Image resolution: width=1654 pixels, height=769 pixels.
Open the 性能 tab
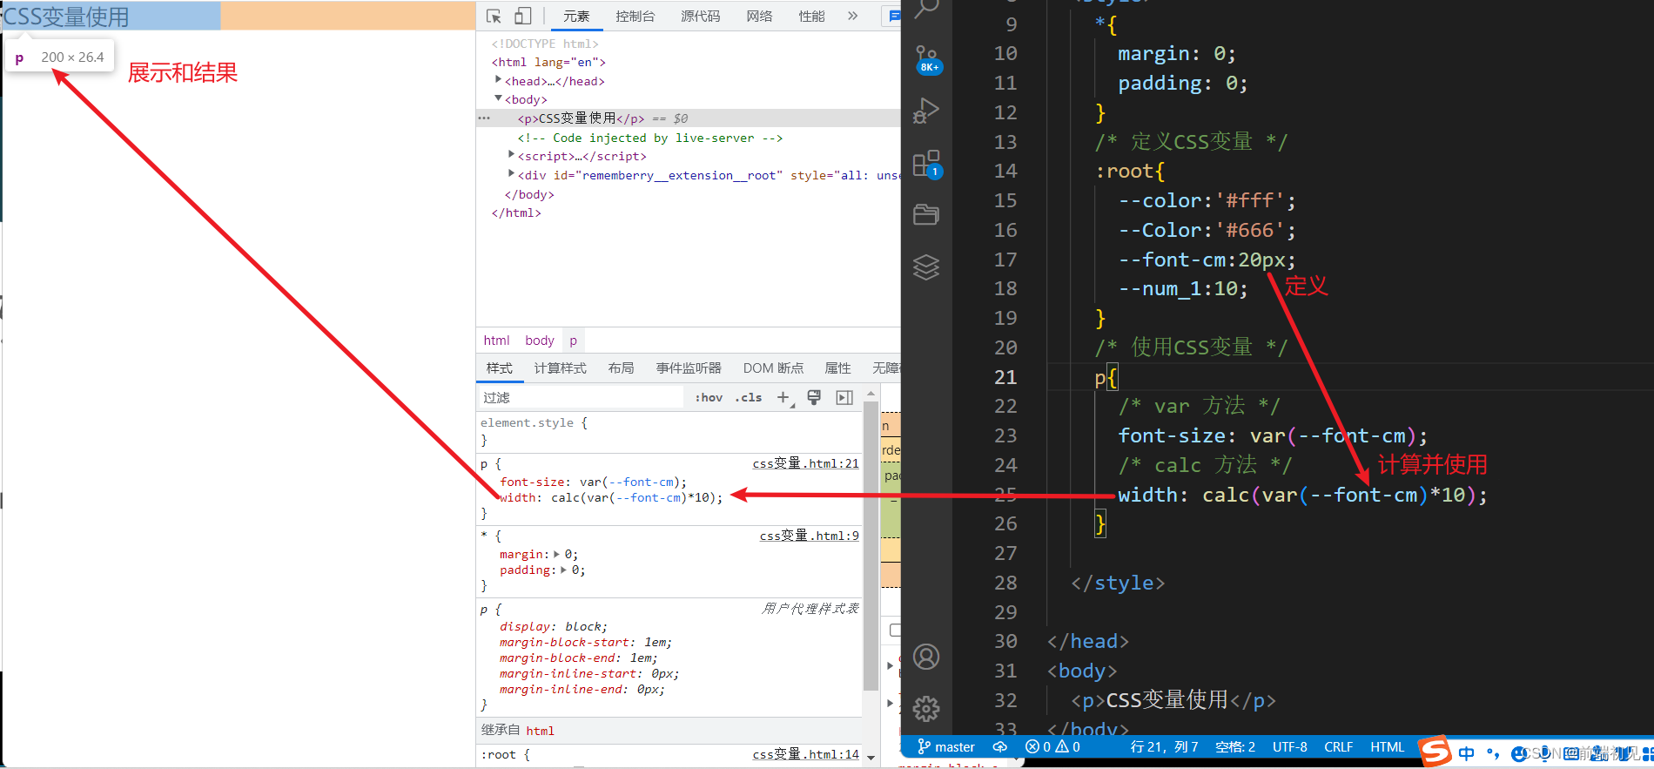[x=812, y=16]
